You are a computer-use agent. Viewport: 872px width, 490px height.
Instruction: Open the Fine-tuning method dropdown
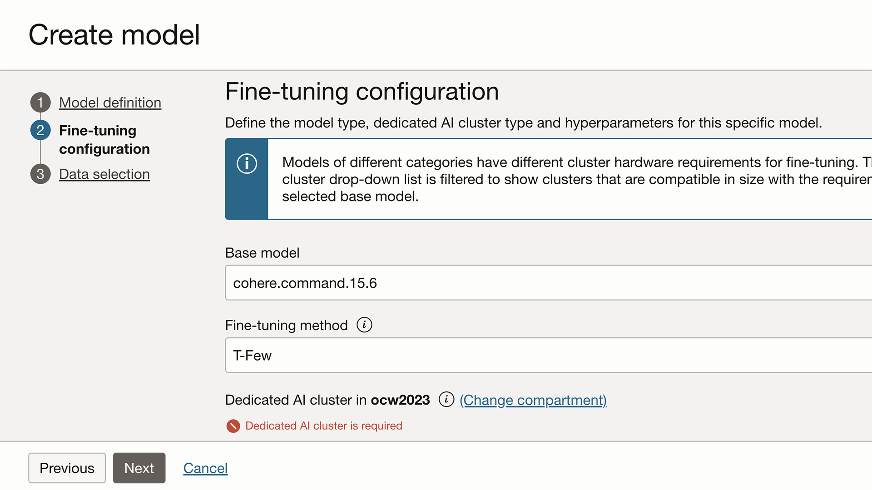tap(409, 355)
